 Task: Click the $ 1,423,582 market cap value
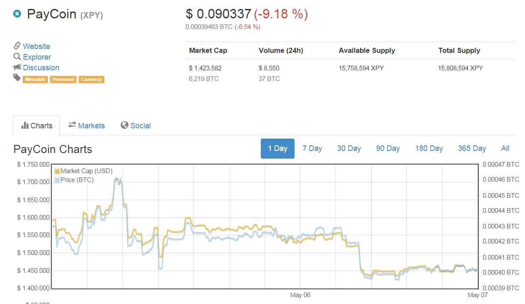coord(205,68)
